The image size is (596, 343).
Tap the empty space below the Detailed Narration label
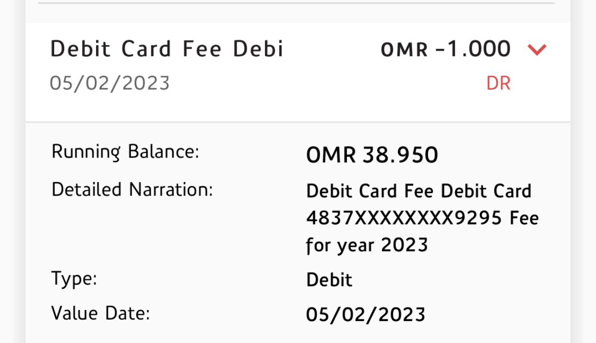pos(132,230)
